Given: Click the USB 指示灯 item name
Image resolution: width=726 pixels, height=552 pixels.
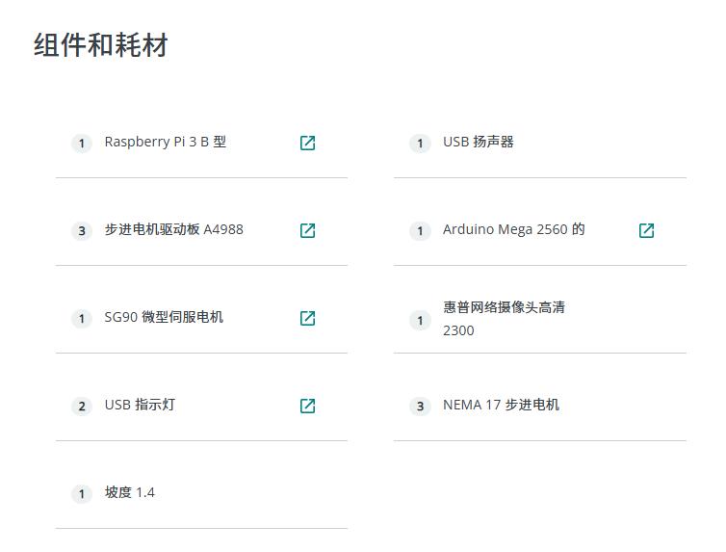Looking at the screenshot, I should coord(140,405).
